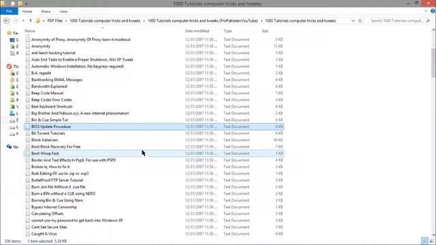Expand the address bar history dropdown
The image size is (436, 245).
click(353, 21)
